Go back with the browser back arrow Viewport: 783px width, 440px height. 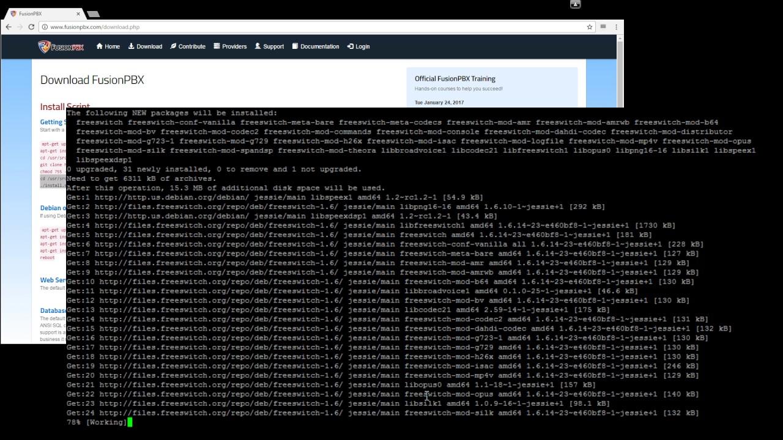(9, 27)
